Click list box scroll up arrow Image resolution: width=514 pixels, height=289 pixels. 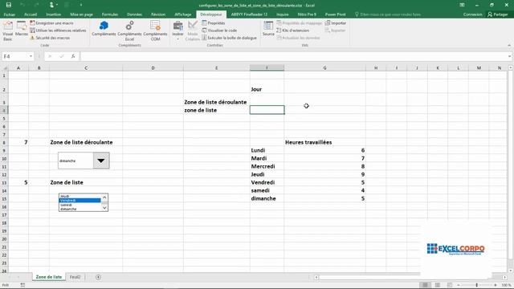click(104, 197)
